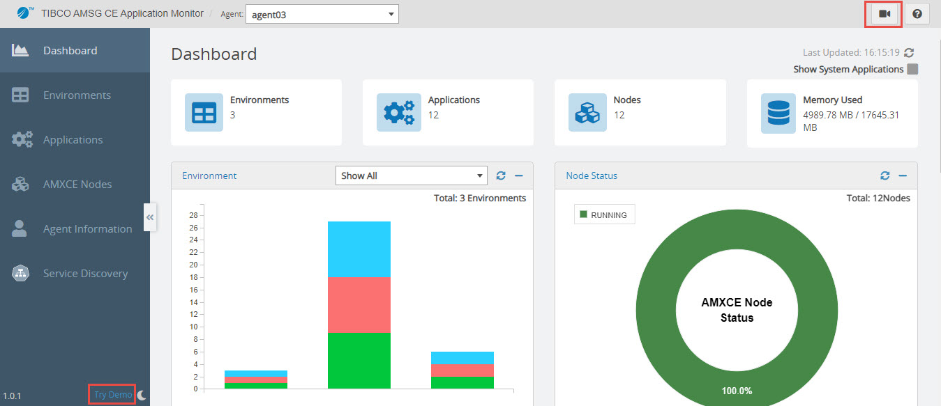The width and height of the screenshot is (941, 406).
Task: Click Total: 12Nodes text
Action: [x=877, y=198]
